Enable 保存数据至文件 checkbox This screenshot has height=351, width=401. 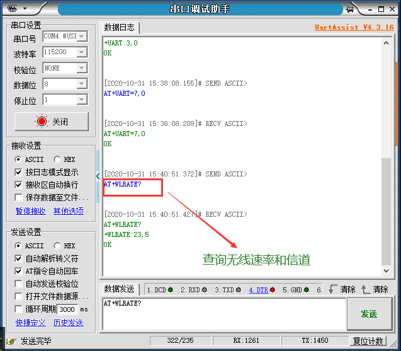pyautogui.click(x=18, y=197)
